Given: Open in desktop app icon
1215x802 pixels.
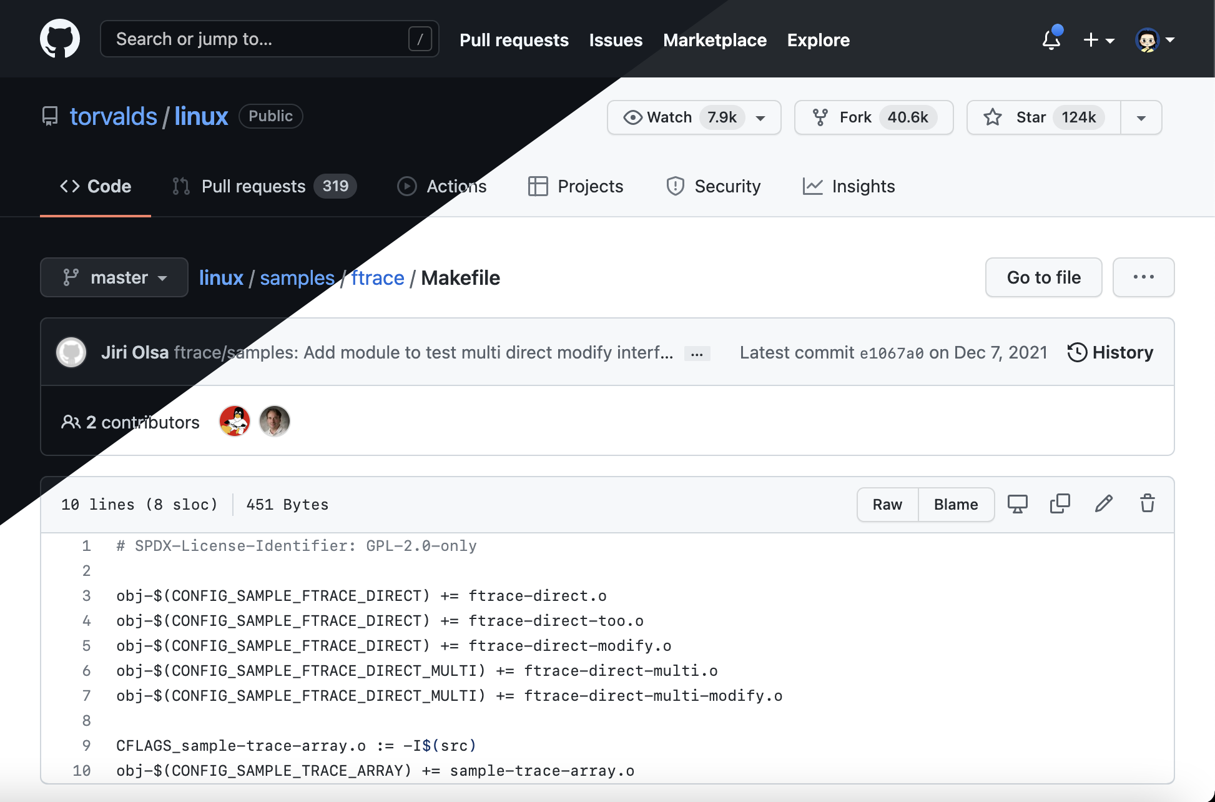Looking at the screenshot, I should [x=1017, y=504].
